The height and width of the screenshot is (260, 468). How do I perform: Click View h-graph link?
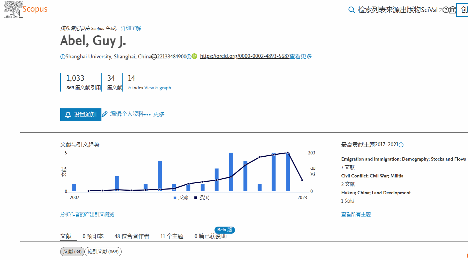(157, 88)
